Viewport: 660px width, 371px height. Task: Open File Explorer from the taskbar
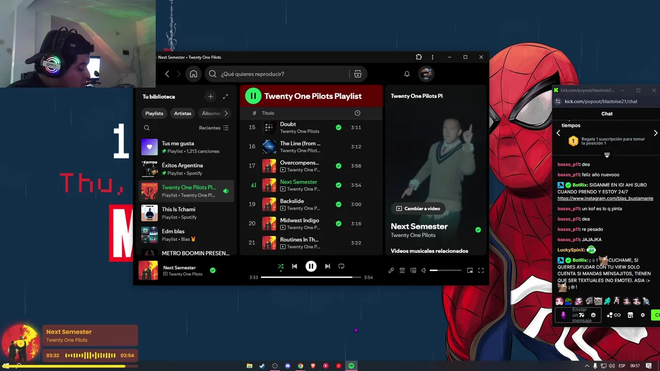click(x=250, y=366)
